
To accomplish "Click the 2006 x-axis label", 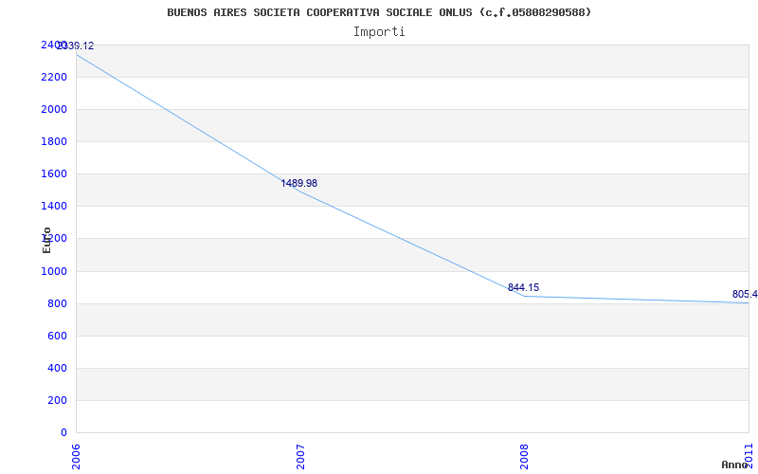I will tap(76, 457).
